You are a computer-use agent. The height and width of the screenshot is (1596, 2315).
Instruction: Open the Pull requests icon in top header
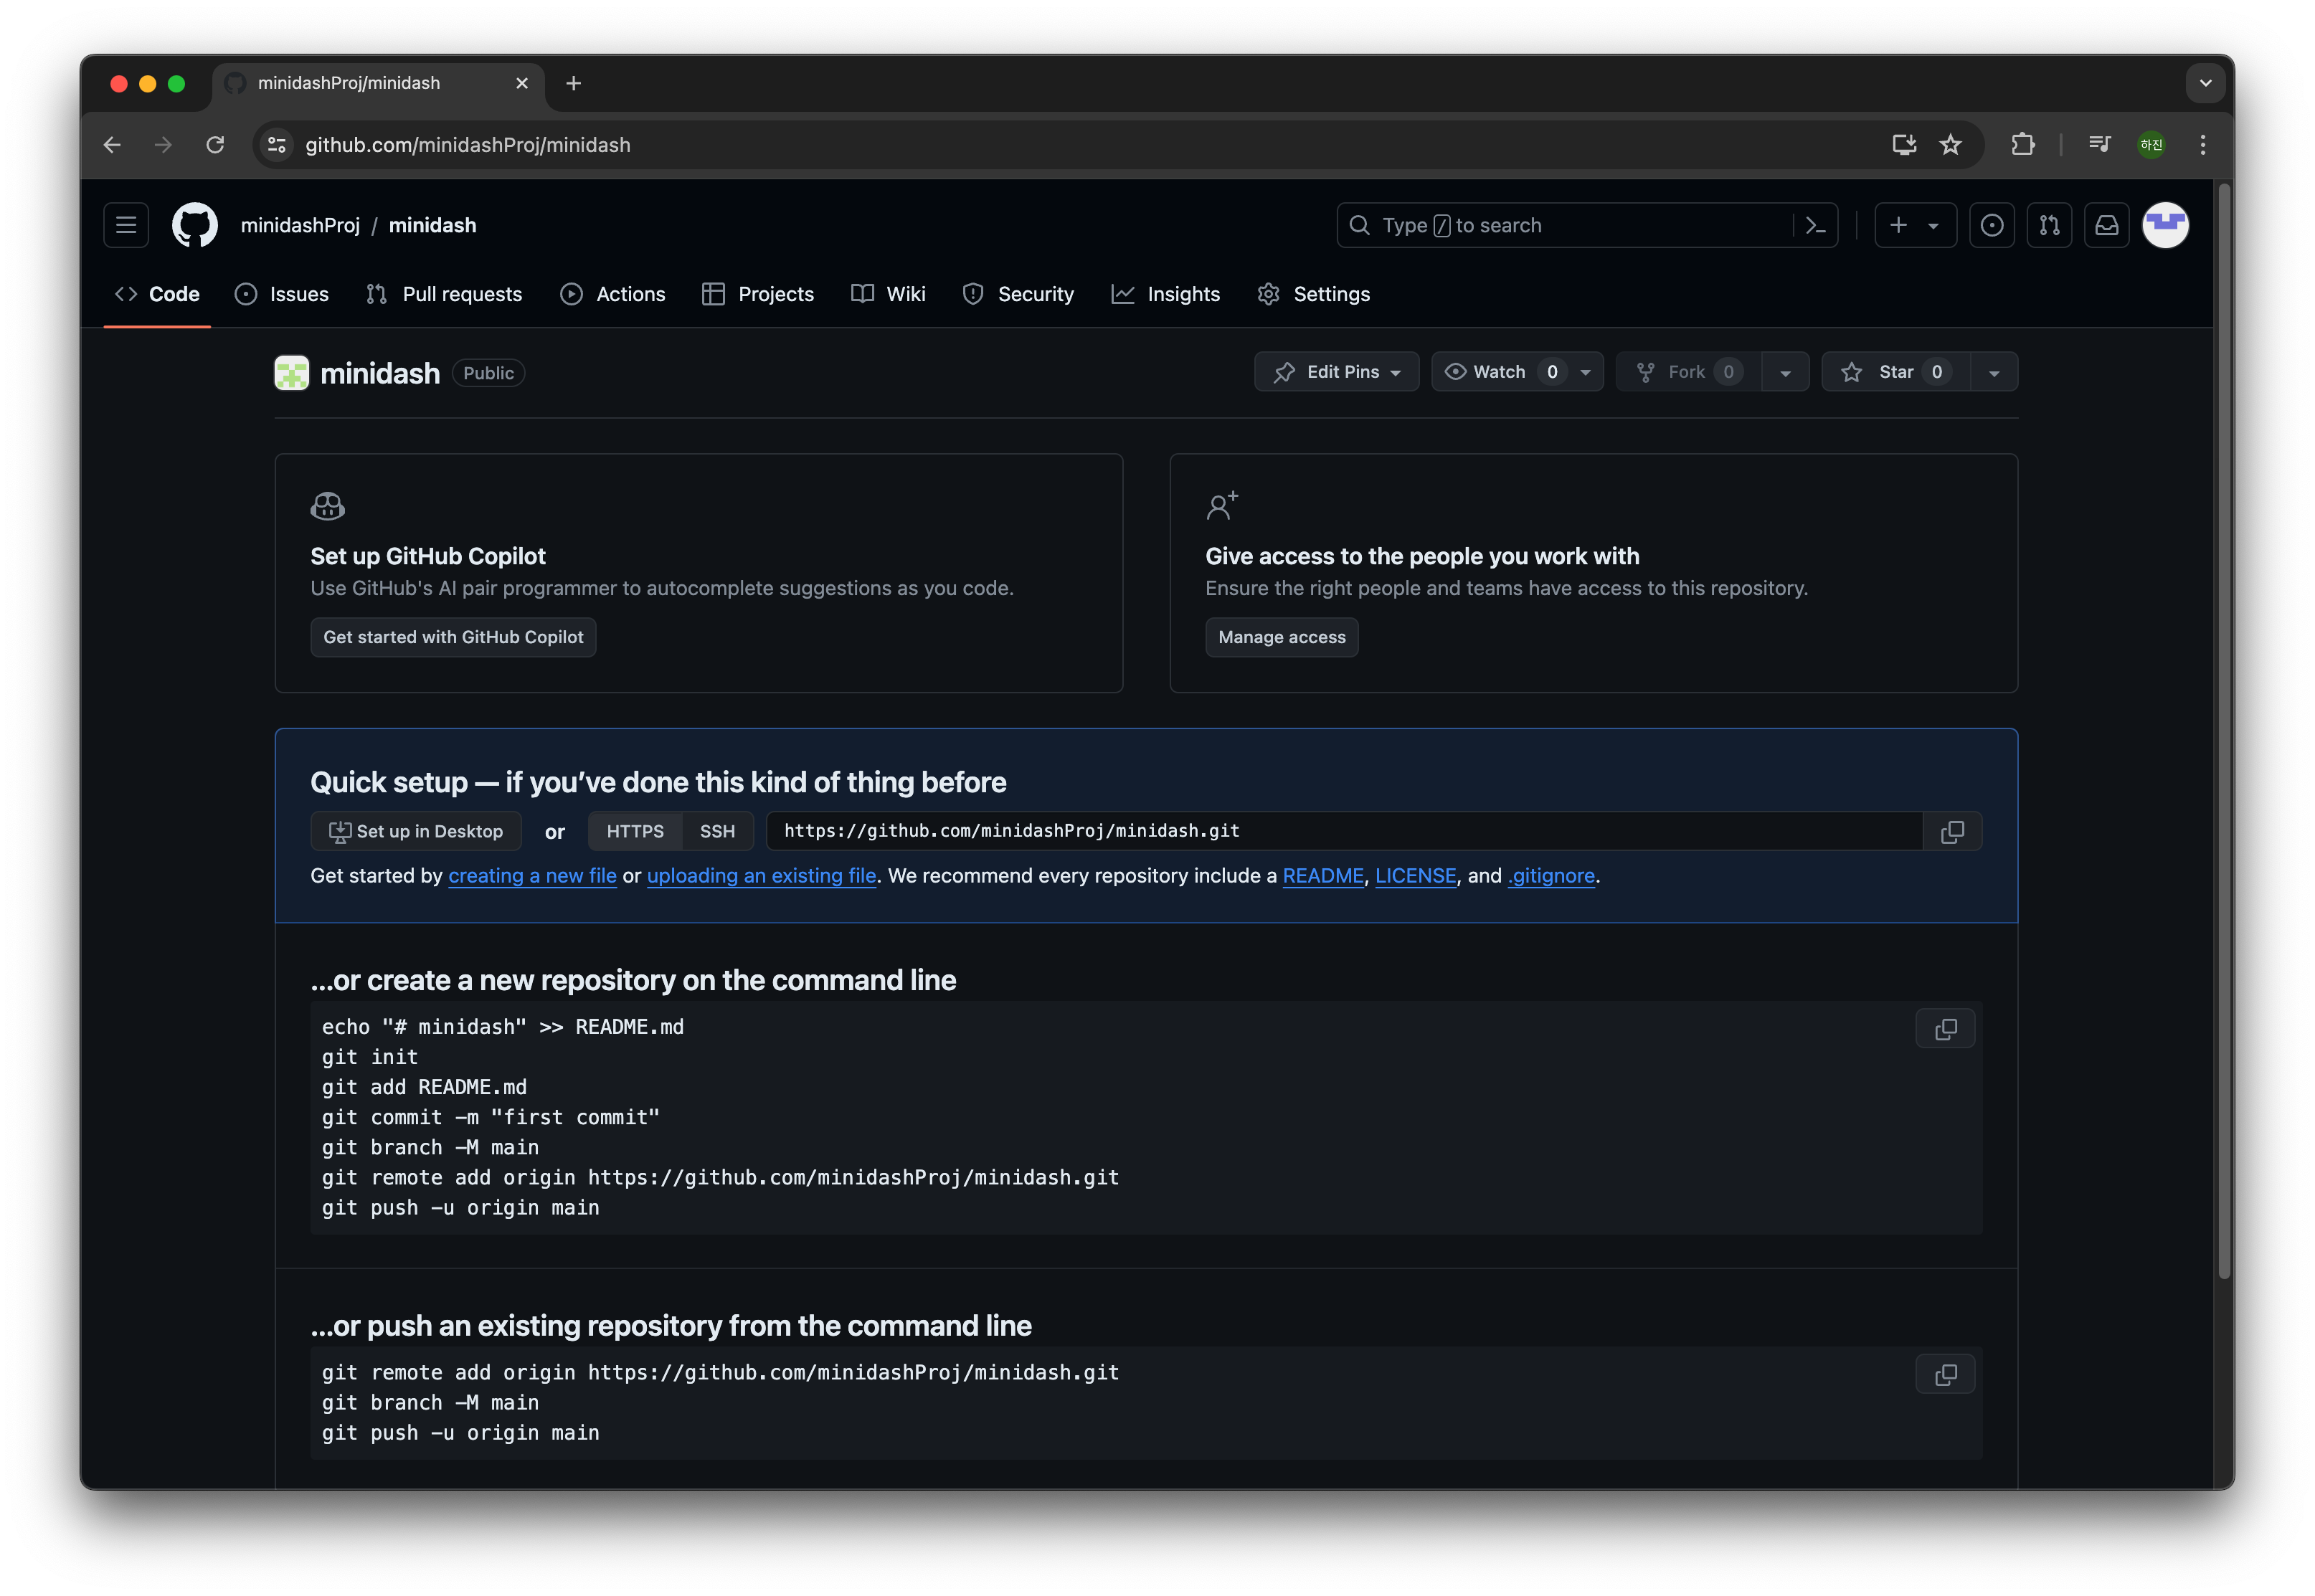tap(2049, 225)
